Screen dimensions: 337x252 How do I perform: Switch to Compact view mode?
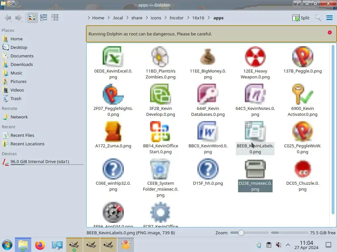[44, 18]
